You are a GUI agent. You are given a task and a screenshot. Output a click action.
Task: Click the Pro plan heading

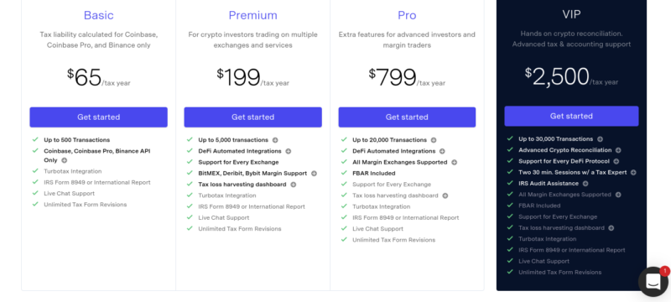click(407, 15)
